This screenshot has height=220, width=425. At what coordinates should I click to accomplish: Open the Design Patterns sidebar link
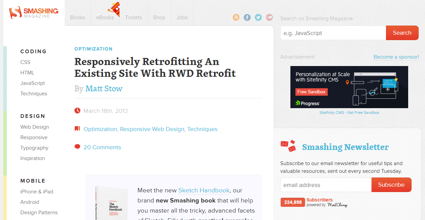click(39, 213)
